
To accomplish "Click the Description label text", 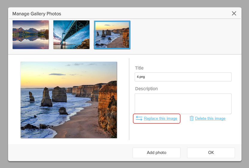I will tap(146, 89).
